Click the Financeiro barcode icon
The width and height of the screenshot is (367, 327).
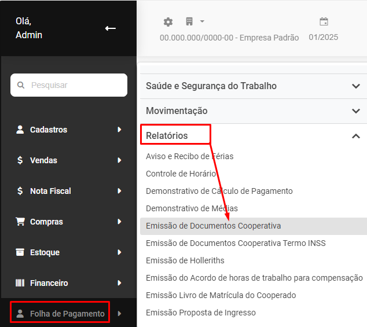coord(20,283)
